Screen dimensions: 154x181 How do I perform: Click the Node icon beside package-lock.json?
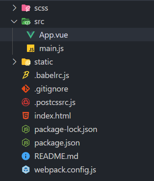[26, 129]
